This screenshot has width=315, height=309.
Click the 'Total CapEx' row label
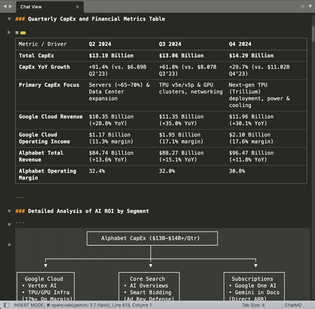[36, 56]
